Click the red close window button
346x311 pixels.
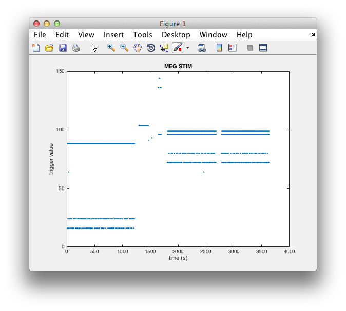[x=36, y=24]
